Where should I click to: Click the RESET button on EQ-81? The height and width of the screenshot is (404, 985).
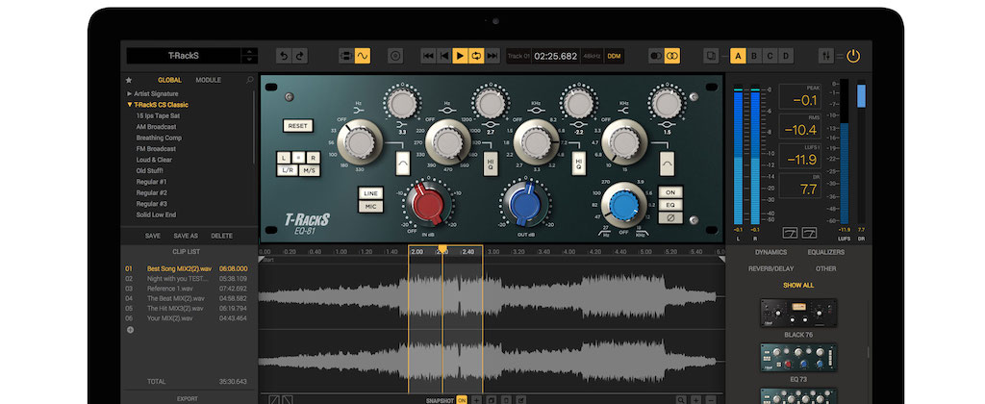(x=298, y=126)
